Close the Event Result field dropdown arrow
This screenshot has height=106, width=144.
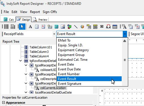[125, 34]
